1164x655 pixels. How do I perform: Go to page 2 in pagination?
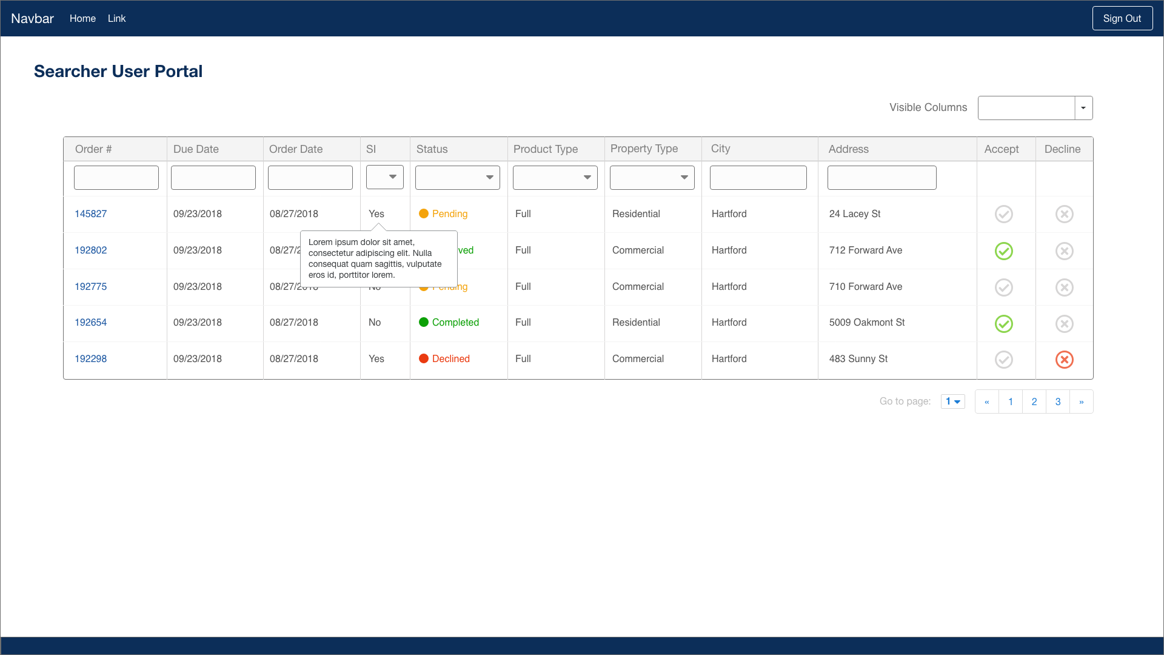coord(1034,401)
